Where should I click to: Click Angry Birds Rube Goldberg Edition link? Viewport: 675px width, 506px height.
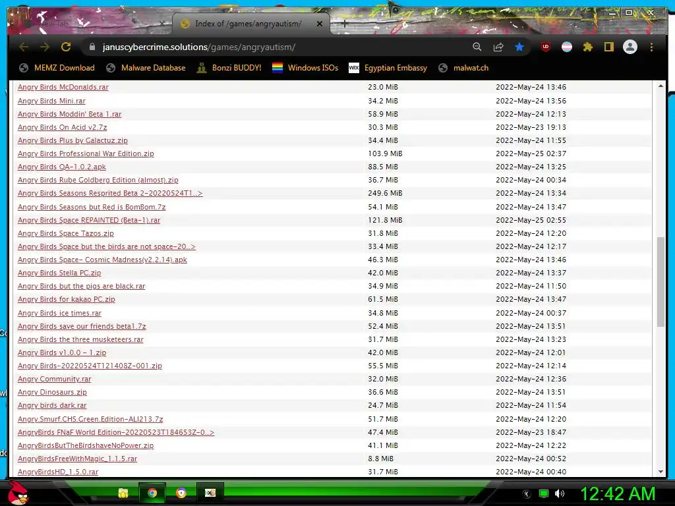(x=98, y=181)
